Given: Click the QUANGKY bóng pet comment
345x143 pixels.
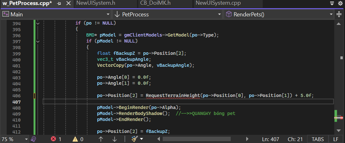Looking at the screenshot, I should pos(205,114).
